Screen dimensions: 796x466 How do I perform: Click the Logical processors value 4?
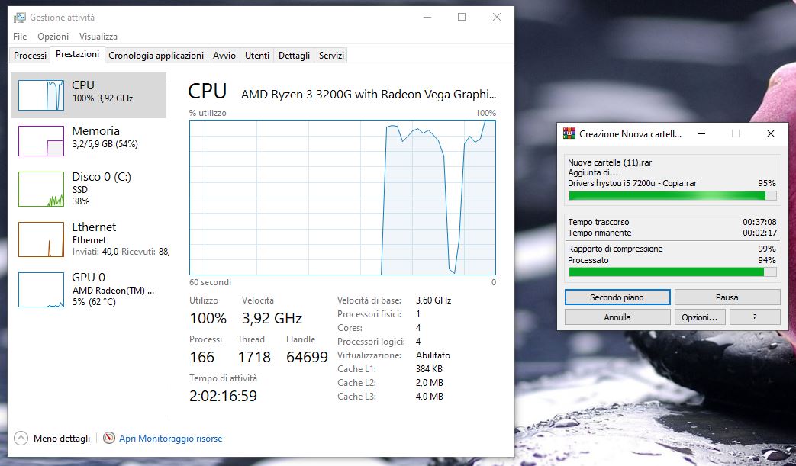click(418, 342)
